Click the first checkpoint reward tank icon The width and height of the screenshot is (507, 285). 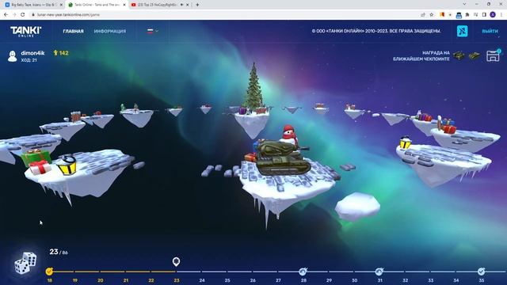(459, 55)
